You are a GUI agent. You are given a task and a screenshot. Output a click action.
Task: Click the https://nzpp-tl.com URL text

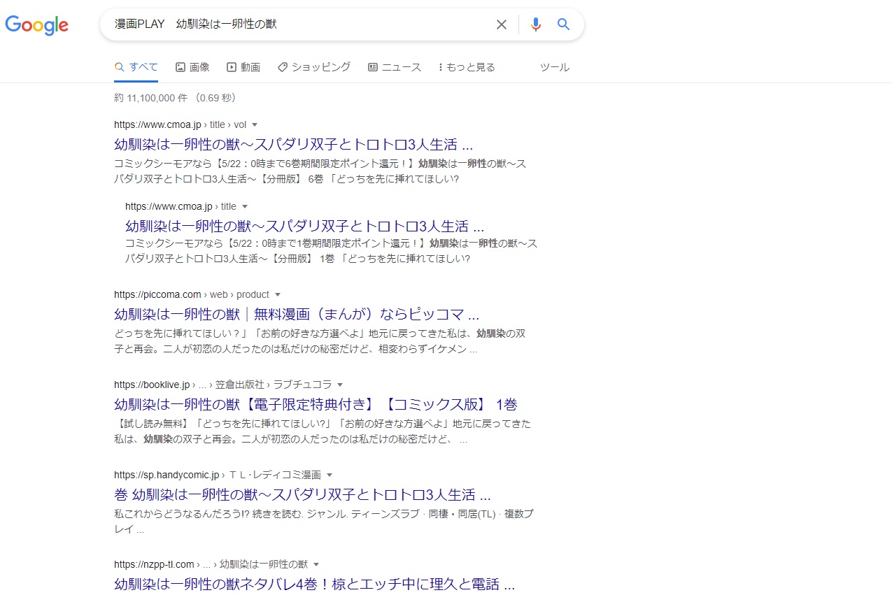pyautogui.click(x=154, y=564)
